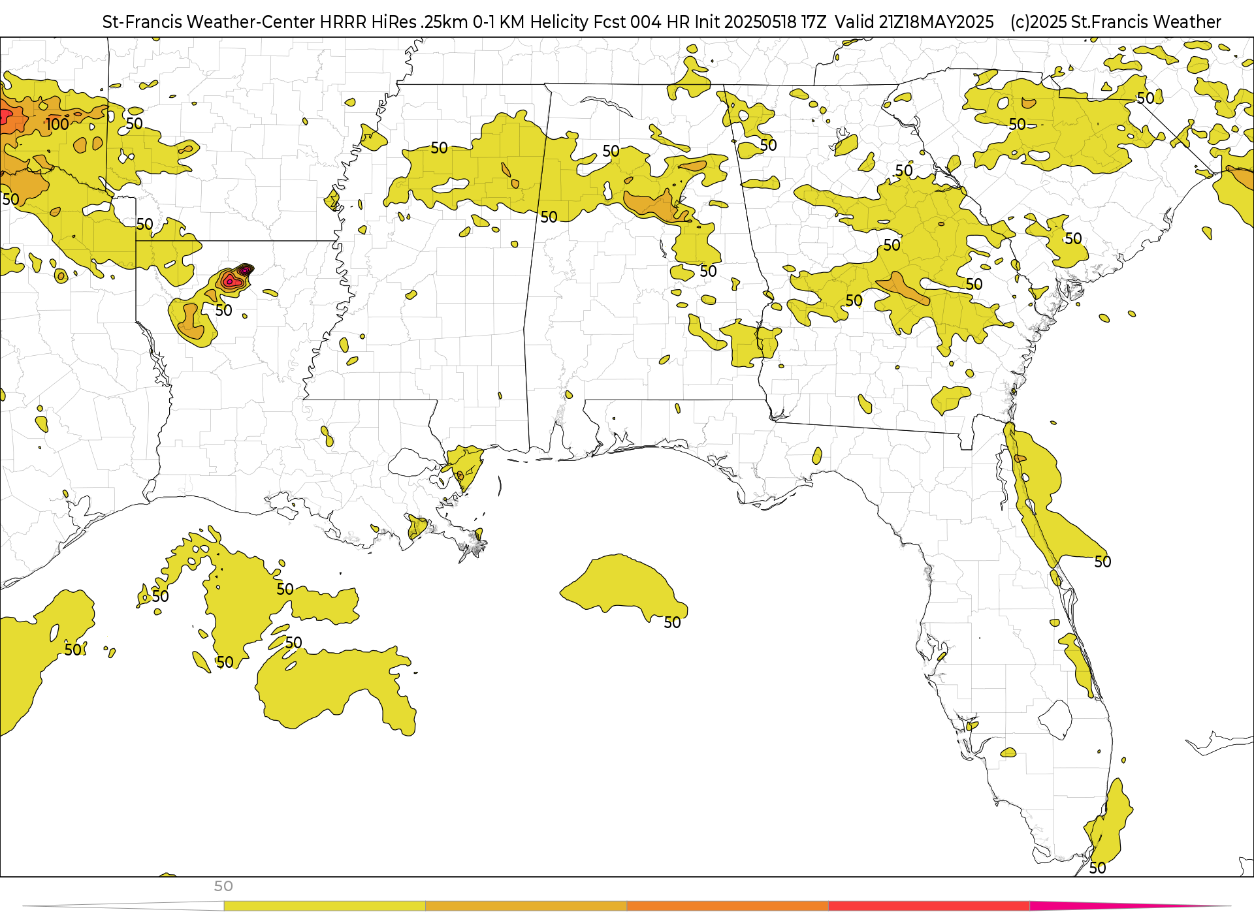This screenshot has height=914, width=1254.
Task: Click 'St-Francis Weather-Center' at title start
Action: pos(209,22)
